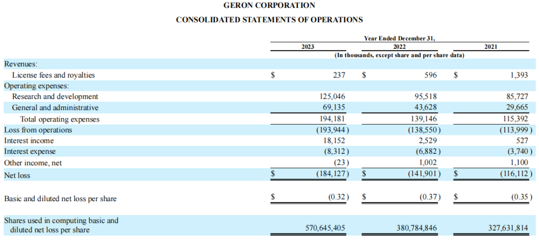
Task: Select the 2,529 interest income value
Action: coord(428,140)
